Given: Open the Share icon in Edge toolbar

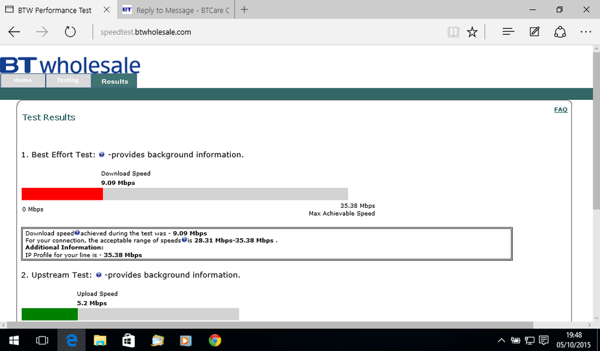Looking at the screenshot, I should (560, 32).
